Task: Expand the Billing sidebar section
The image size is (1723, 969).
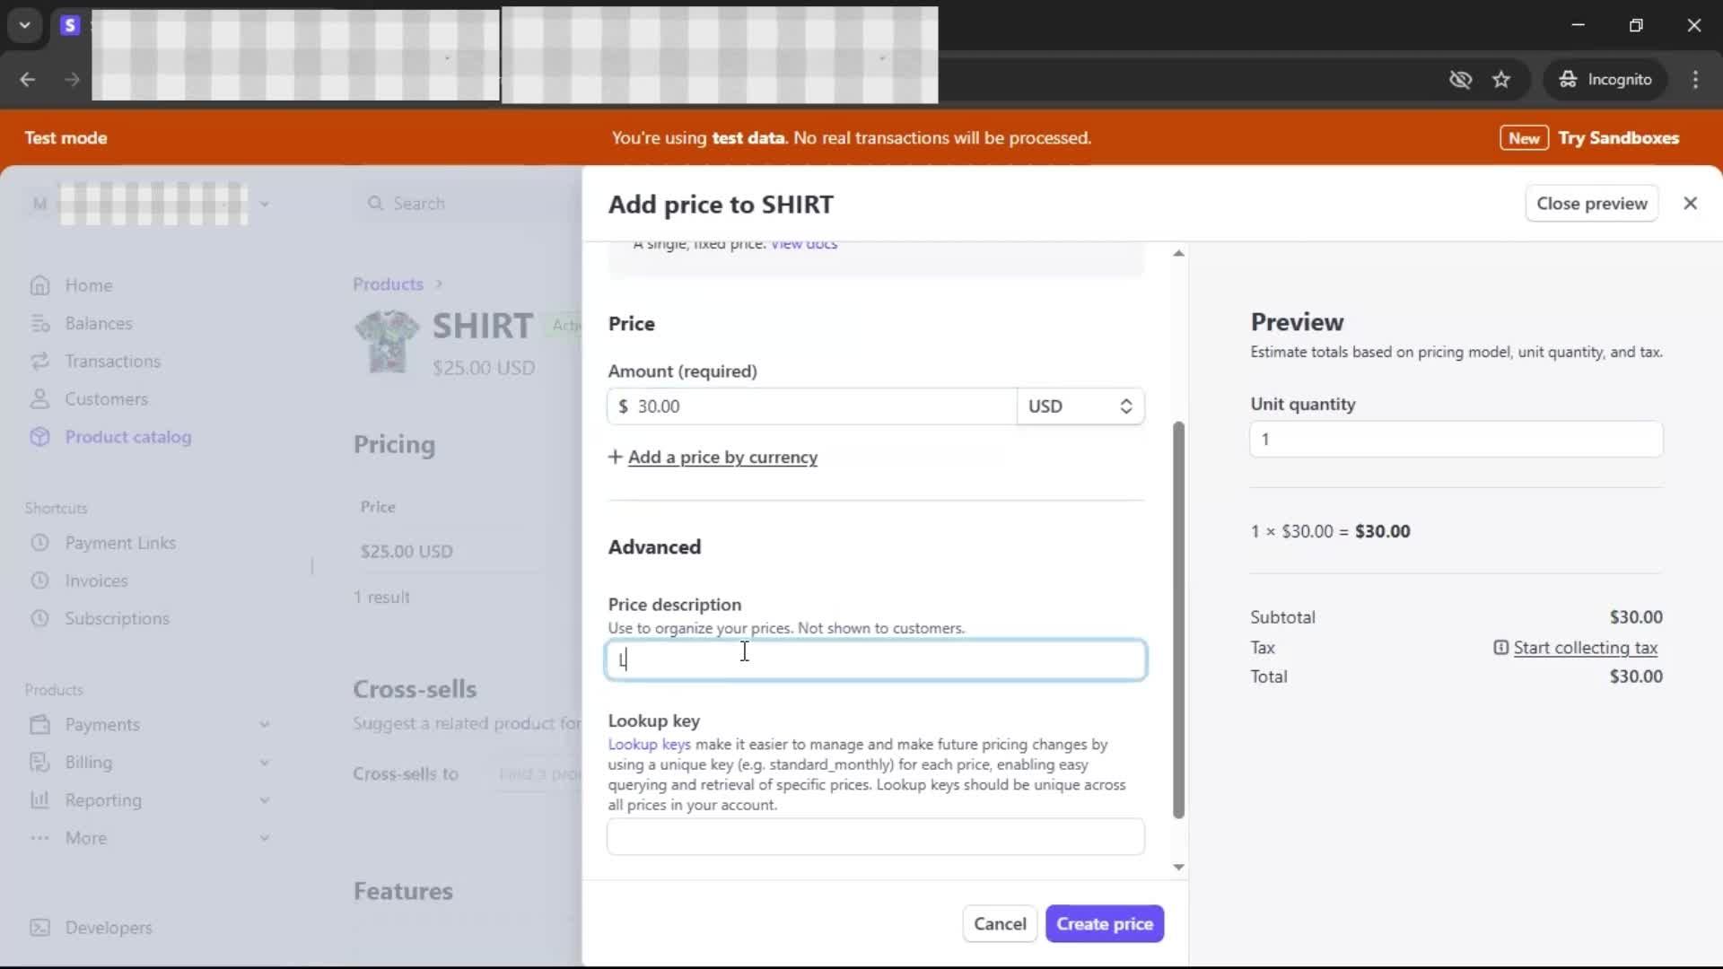Action: tap(264, 763)
